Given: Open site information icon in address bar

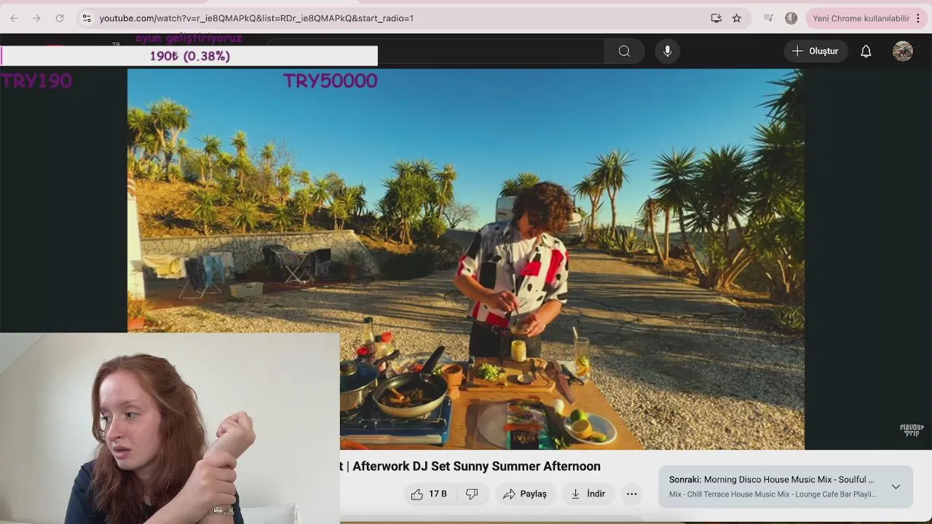Looking at the screenshot, I should point(87,18).
